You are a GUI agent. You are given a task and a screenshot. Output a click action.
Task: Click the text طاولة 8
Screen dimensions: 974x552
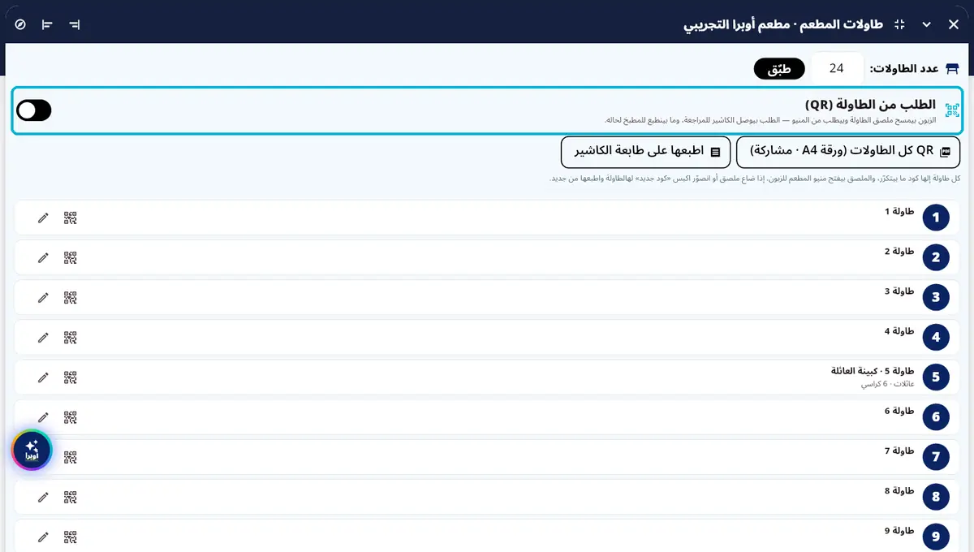[899, 490]
